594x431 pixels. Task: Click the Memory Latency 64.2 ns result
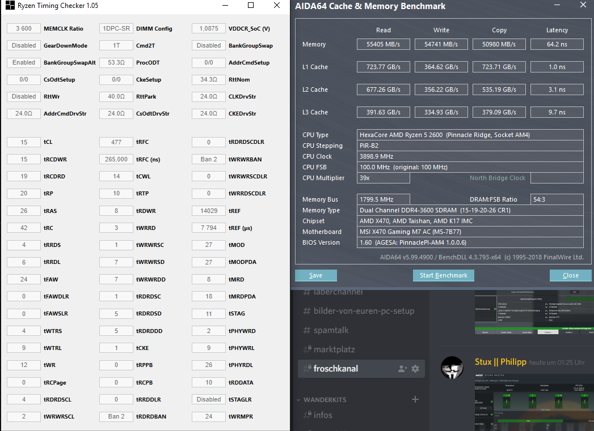click(557, 44)
